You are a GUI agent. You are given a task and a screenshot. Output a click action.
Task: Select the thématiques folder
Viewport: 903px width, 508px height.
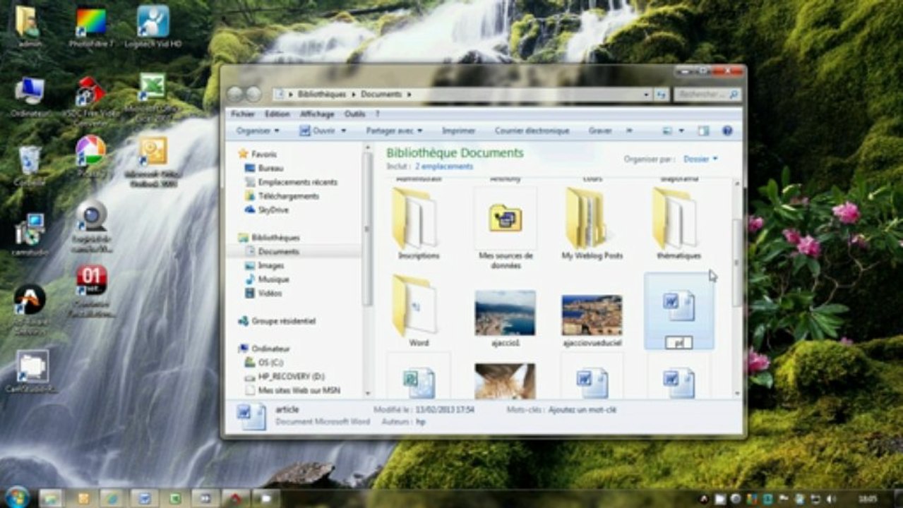tap(678, 224)
